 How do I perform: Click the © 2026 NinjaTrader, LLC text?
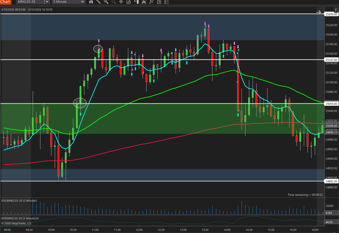(x=17, y=223)
